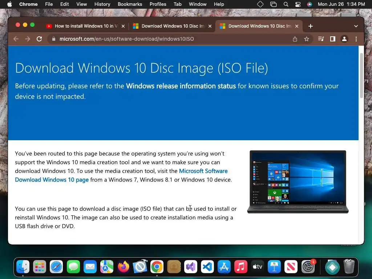Click the diamond-shaped menu bar icon
The image size is (372, 279).
pos(260,4)
